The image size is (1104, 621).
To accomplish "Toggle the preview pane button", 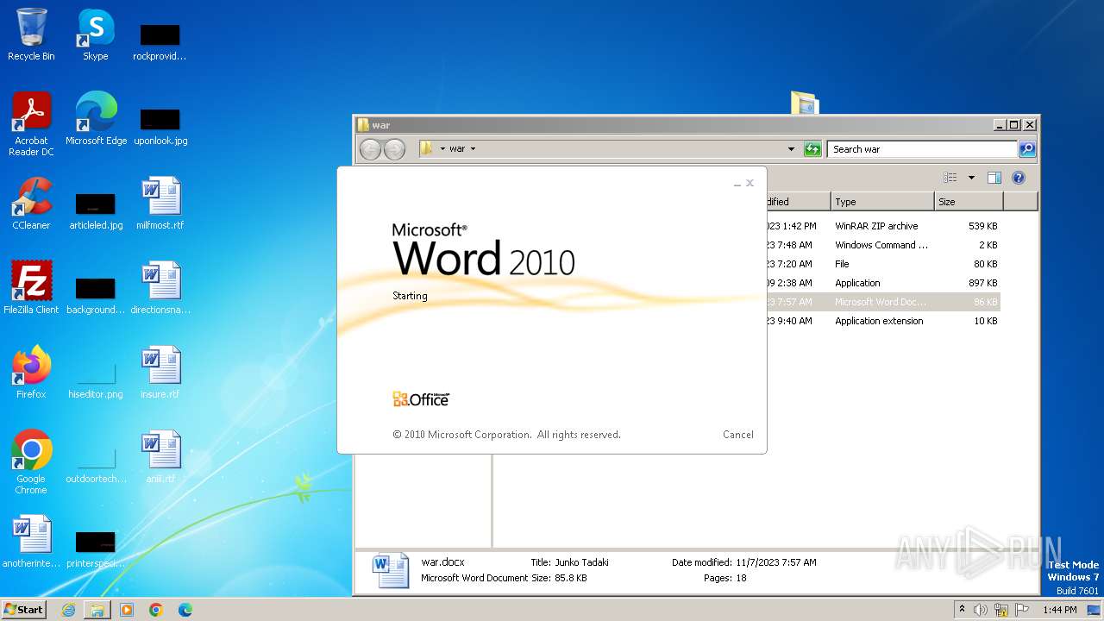I will click(994, 178).
